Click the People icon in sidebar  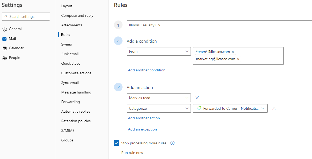pyautogui.click(x=4, y=58)
